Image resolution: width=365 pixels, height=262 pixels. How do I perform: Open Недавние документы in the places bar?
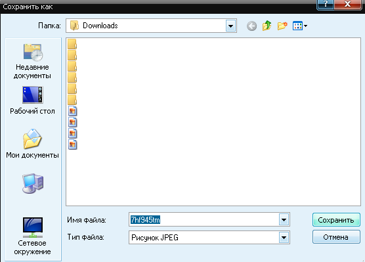pos(32,62)
